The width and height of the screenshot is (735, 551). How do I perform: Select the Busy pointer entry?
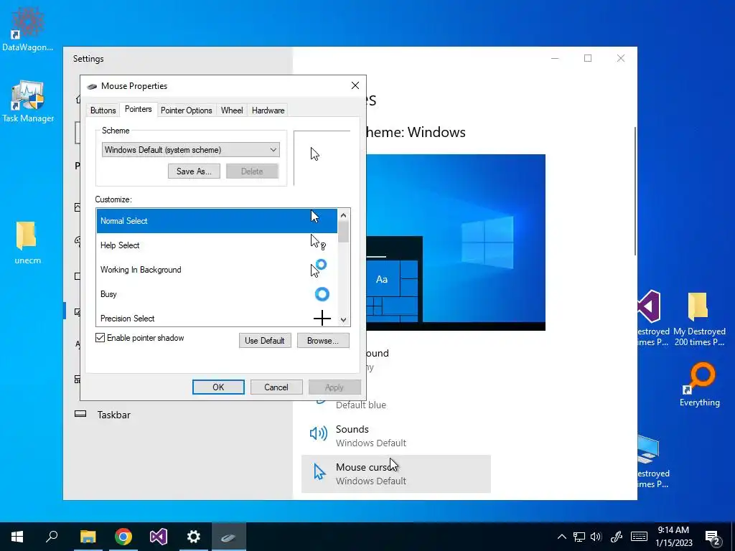click(x=217, y=293)
